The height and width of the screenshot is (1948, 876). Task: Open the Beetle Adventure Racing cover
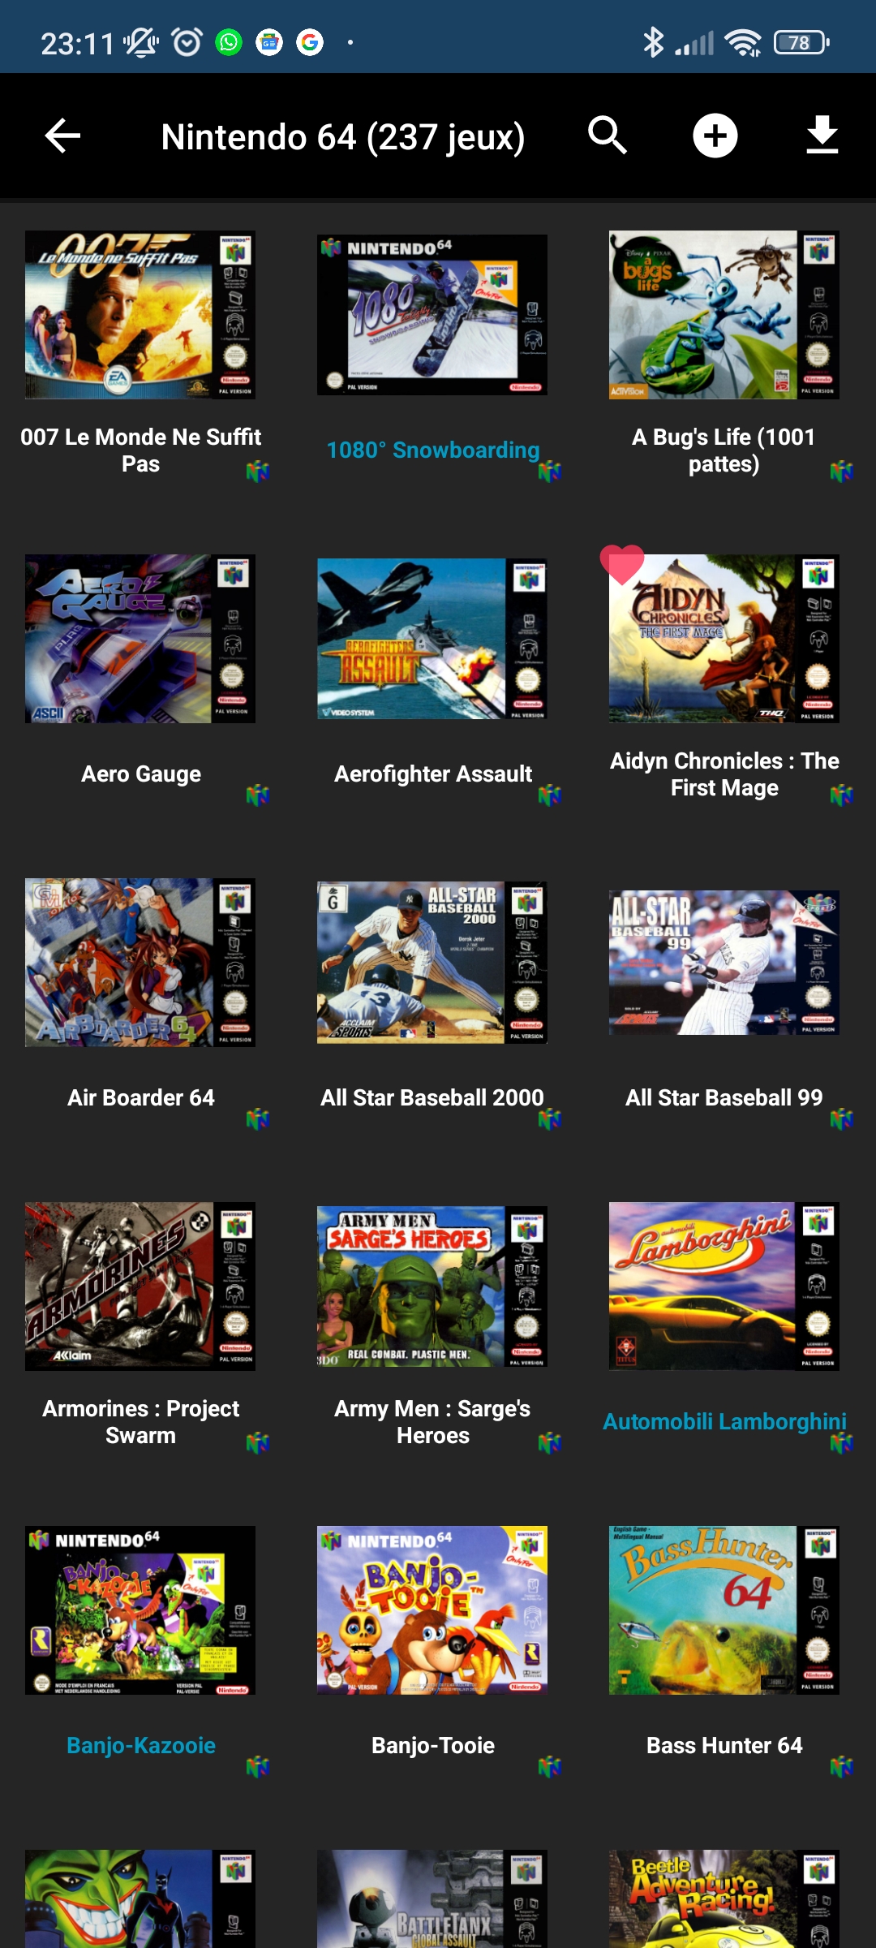pos(724,1899)
